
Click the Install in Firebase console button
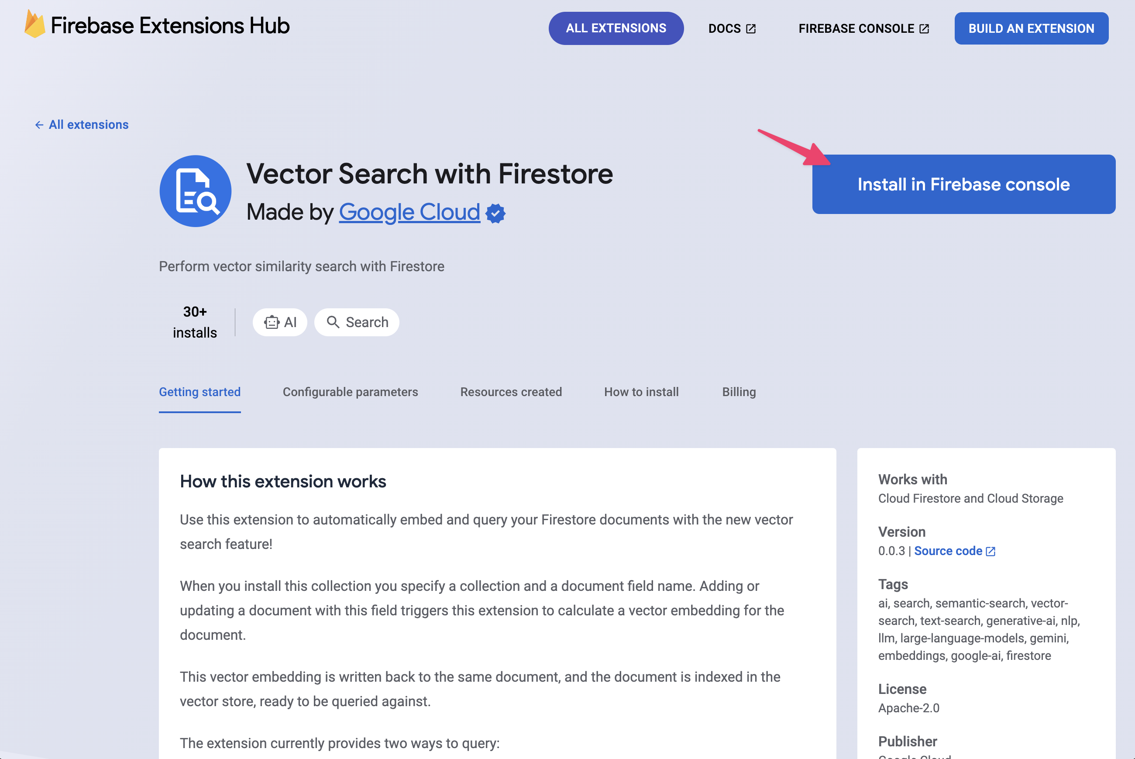click(x=963, y=184)
